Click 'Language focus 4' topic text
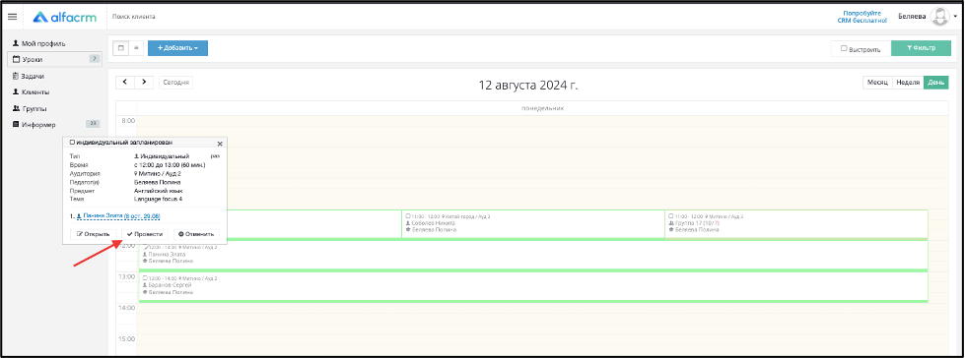Viewport: 965px width, 358px height. tap(158, 199)
